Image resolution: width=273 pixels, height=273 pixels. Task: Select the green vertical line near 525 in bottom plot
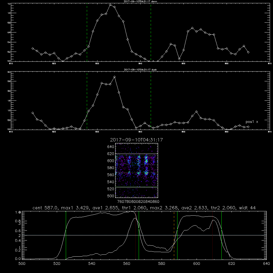66,235
